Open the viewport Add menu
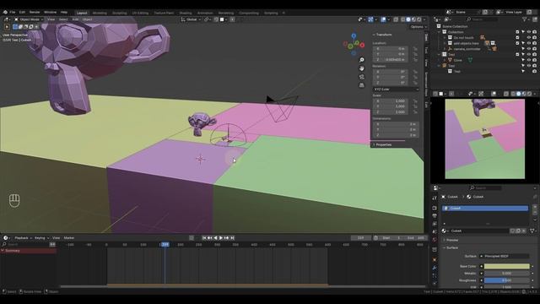The height and width of the screenshot is (304, 540). [75, 19]
